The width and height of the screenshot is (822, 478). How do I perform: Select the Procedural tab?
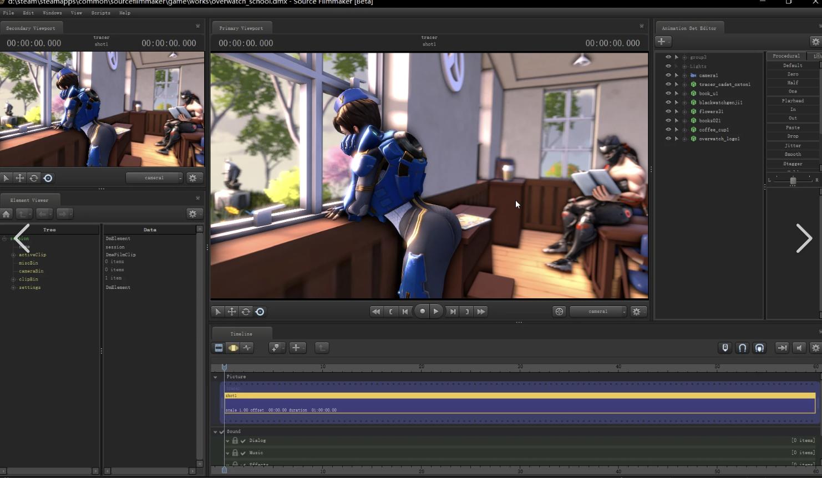(x=786, y=56)
